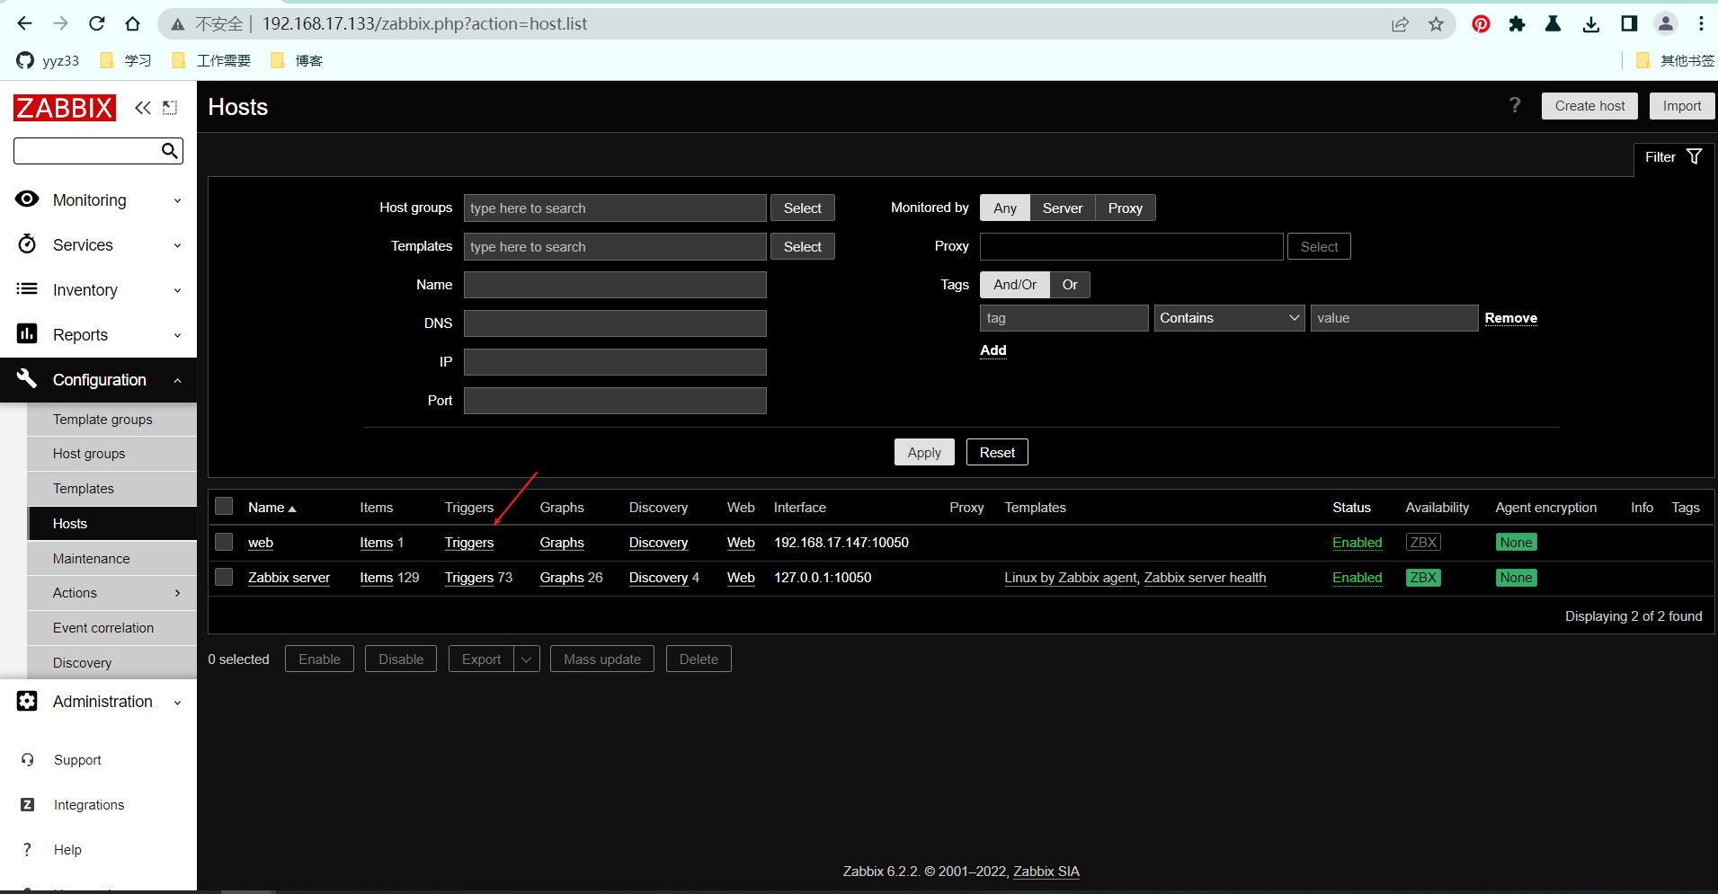
Task: Click the sidebar search magnifier icon
Action: [x=169, y=151]
